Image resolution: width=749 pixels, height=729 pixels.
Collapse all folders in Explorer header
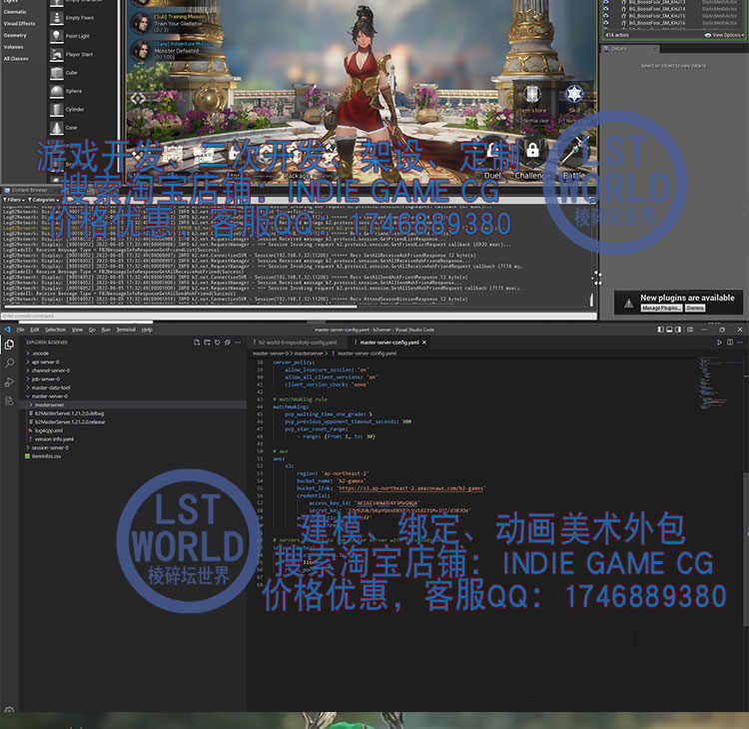(x=228, y=343)
